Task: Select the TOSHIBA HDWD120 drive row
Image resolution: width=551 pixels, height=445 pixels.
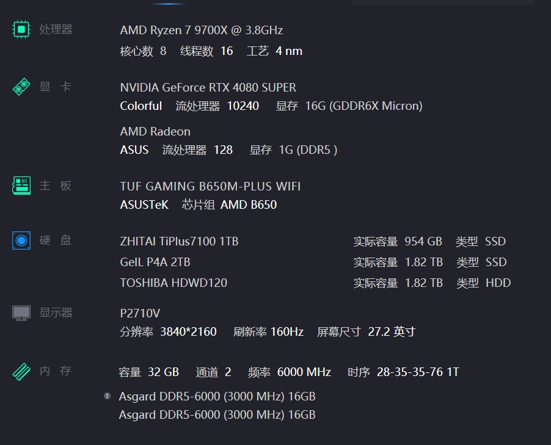Action: click(x=315, y=283)
